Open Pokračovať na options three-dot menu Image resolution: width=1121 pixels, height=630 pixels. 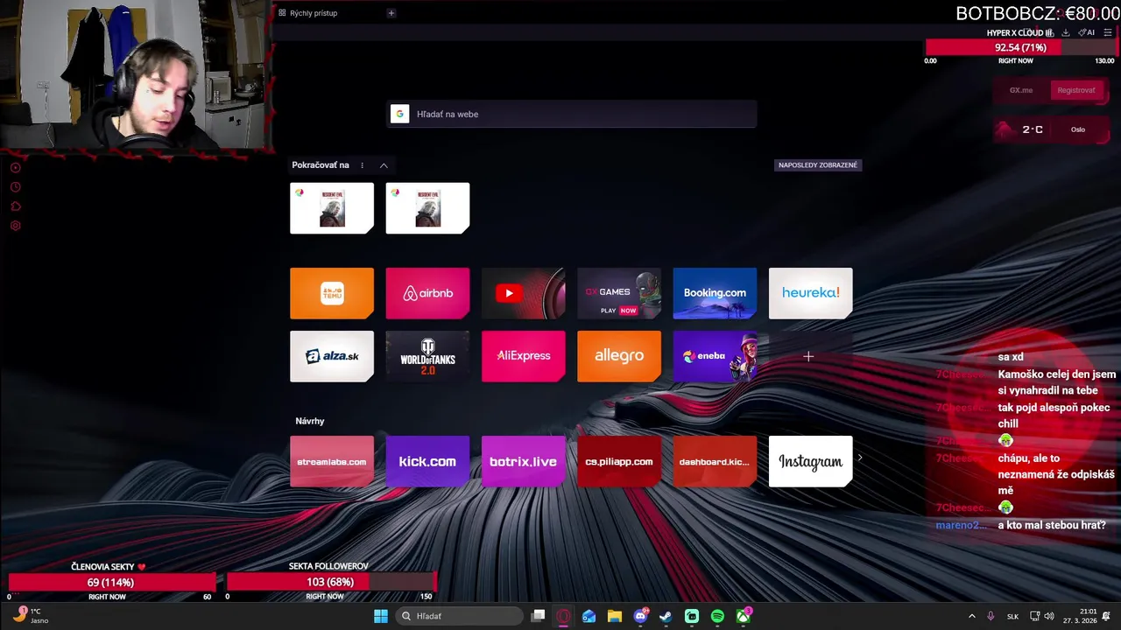(362, 165)
